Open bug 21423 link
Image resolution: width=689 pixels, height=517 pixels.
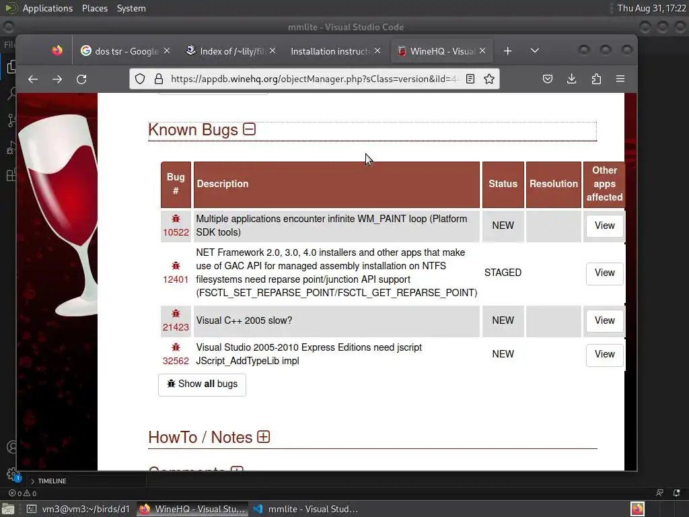tap(176, 328)
